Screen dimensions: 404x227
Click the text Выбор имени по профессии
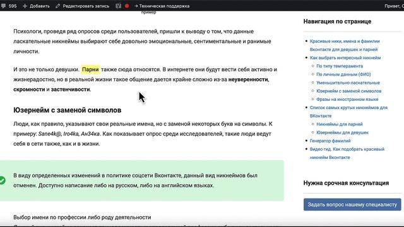(50, 218)
